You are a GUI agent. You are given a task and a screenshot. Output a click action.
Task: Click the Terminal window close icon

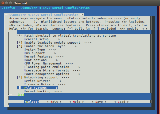[x=3, y=3]
